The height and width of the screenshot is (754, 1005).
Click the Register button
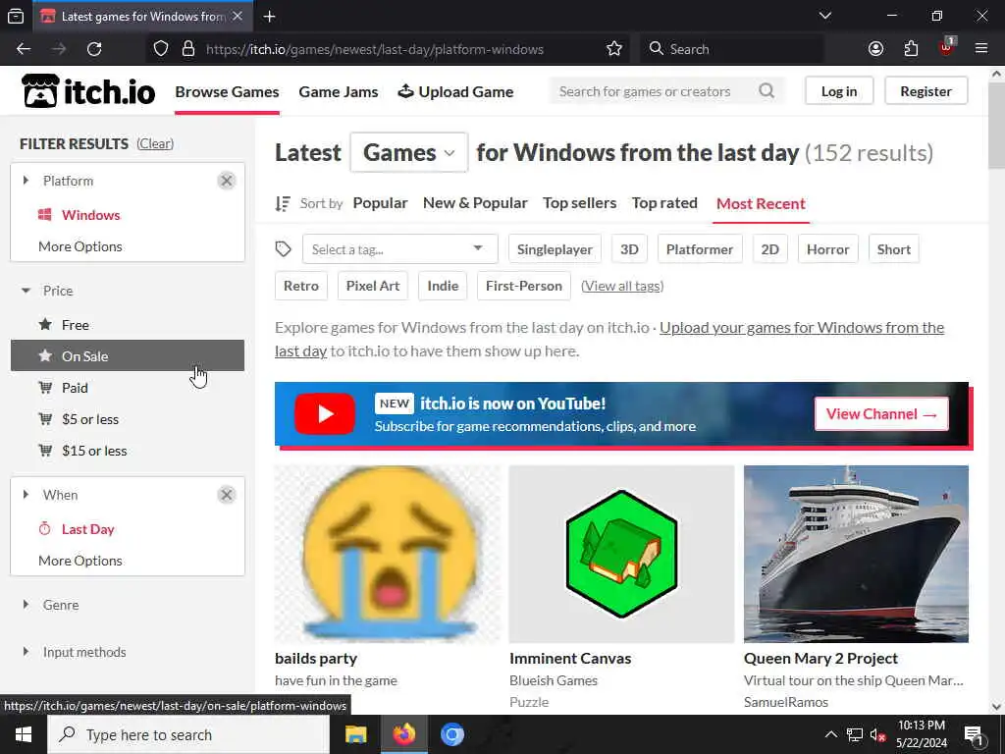point(926,91)
